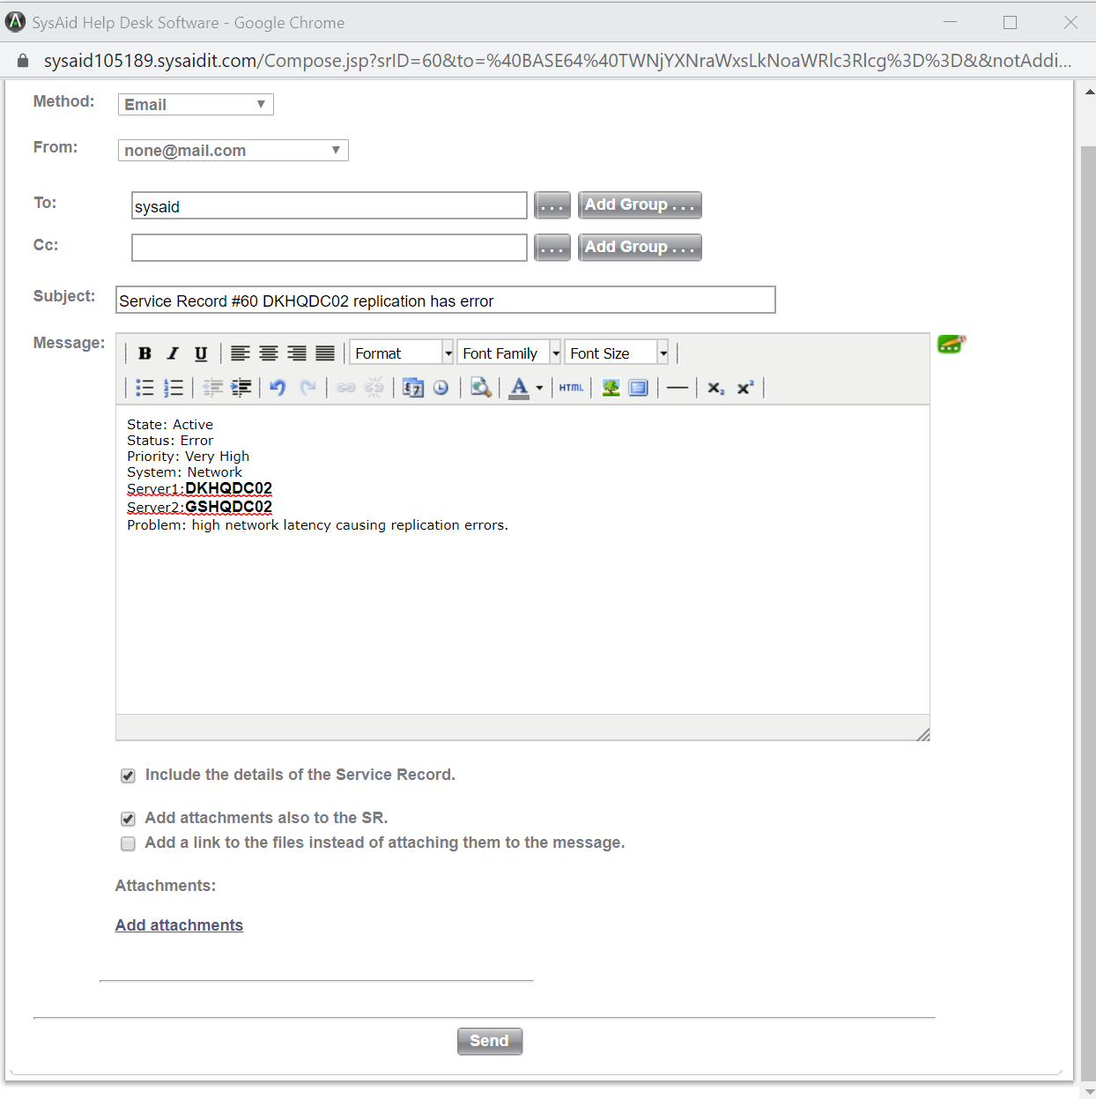This screenshot has width=1096, height=1099.
Task: Insert a horizontal rule line
Action: pyautogui.click(x=678, y=387)
